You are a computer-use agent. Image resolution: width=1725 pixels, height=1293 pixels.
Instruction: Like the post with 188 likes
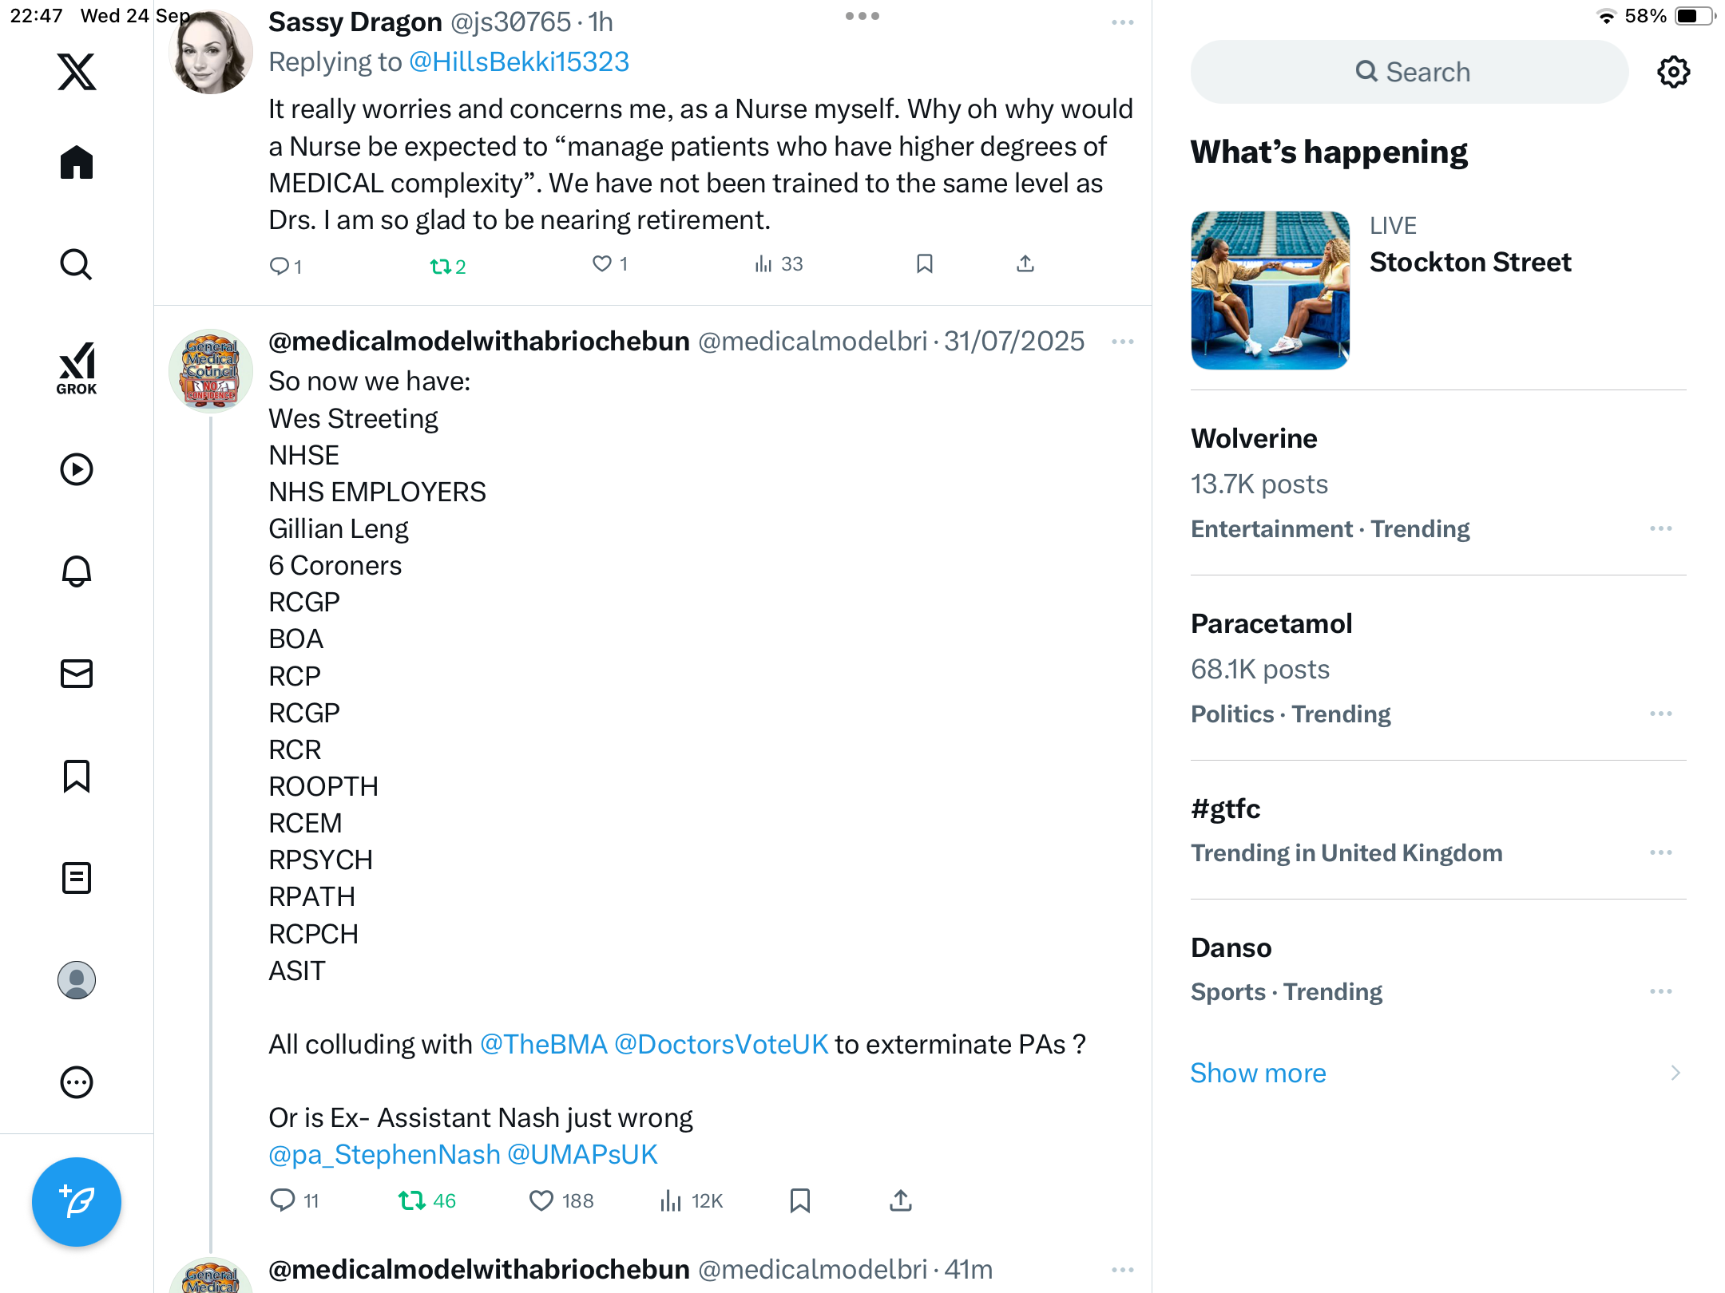pyautogui.click(x=542, y=1200)
